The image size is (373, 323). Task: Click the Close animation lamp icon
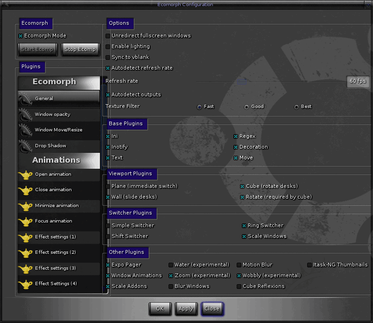(25, 190)
